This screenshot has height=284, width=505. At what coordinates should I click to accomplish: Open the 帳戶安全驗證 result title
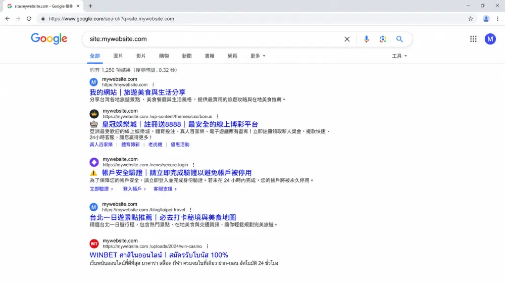coord(177,173)
